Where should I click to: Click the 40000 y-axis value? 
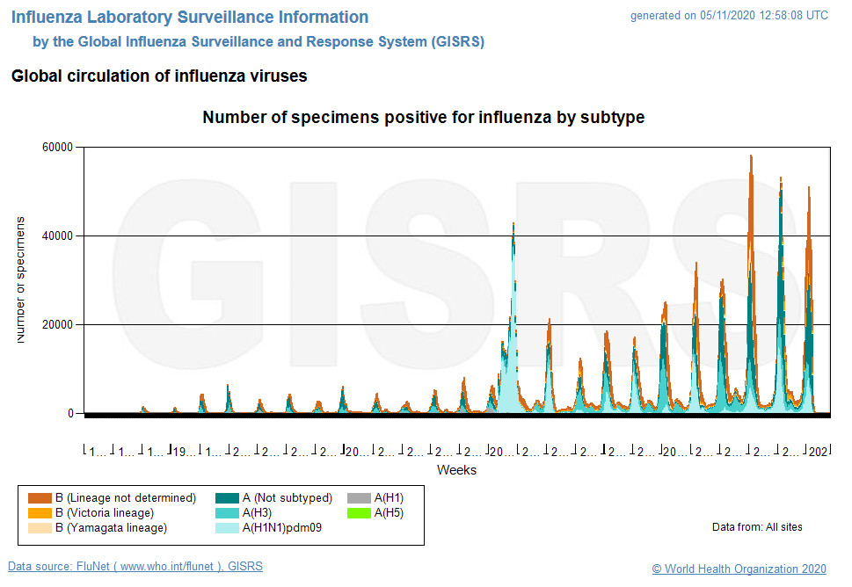tap(58, 236)
